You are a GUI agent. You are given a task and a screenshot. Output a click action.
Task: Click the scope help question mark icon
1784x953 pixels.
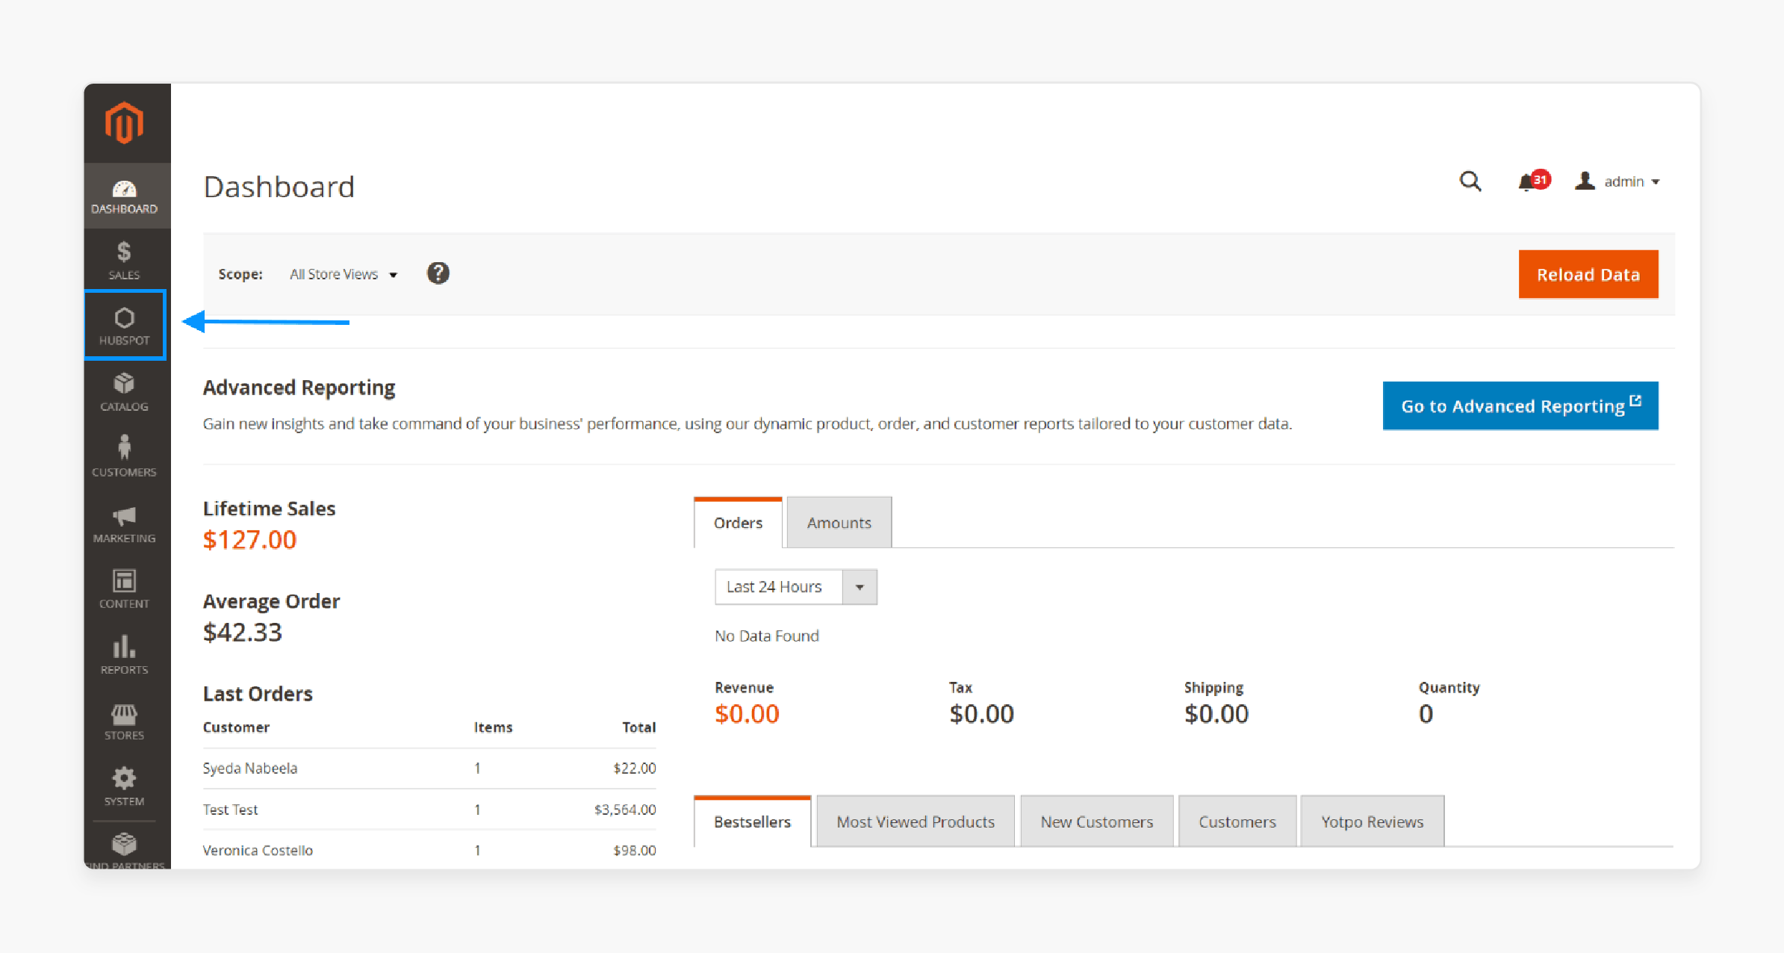click(x=438, y=273)
